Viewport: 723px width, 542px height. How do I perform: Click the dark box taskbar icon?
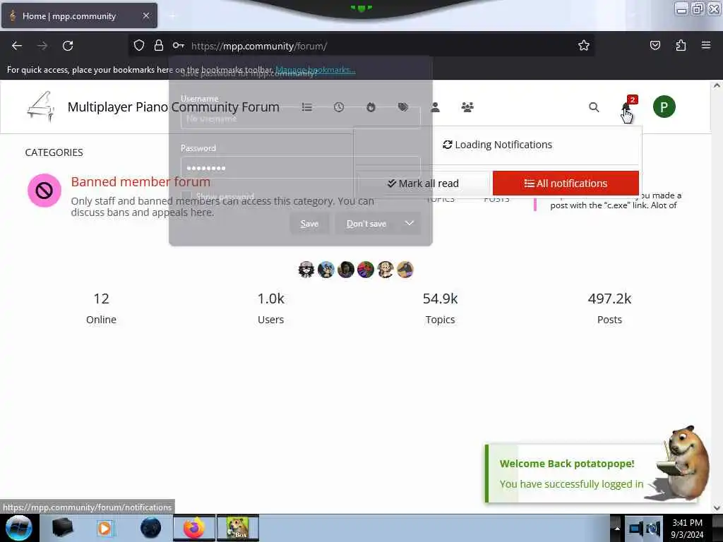pyautogui.click(x=62, y=528)
